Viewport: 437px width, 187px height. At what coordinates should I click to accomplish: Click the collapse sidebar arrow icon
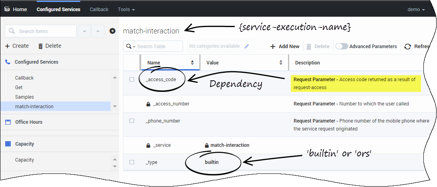click(x=112, y=31)
